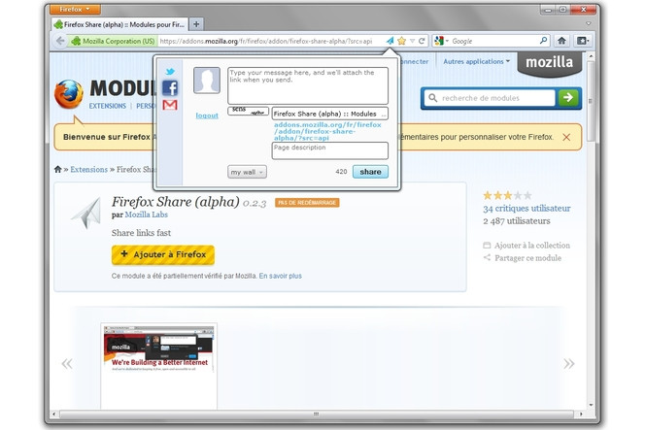The width and height of the screenshot is (645, 430).
Task: Click the mozilla tab logo
Action: click(549, 62)
